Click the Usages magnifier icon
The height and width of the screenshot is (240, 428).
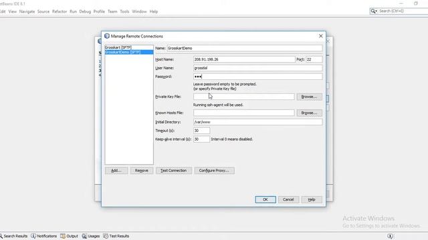coord(84,236)
